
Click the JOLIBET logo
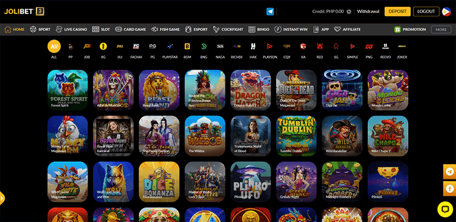[x=24, y=12]
